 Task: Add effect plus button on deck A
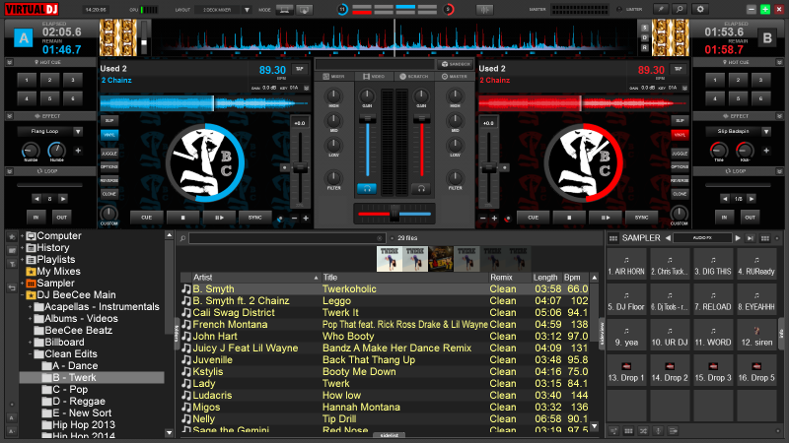click(78, 151)
